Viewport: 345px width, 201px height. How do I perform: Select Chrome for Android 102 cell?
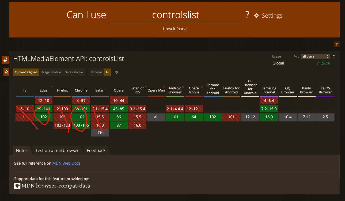213,117
